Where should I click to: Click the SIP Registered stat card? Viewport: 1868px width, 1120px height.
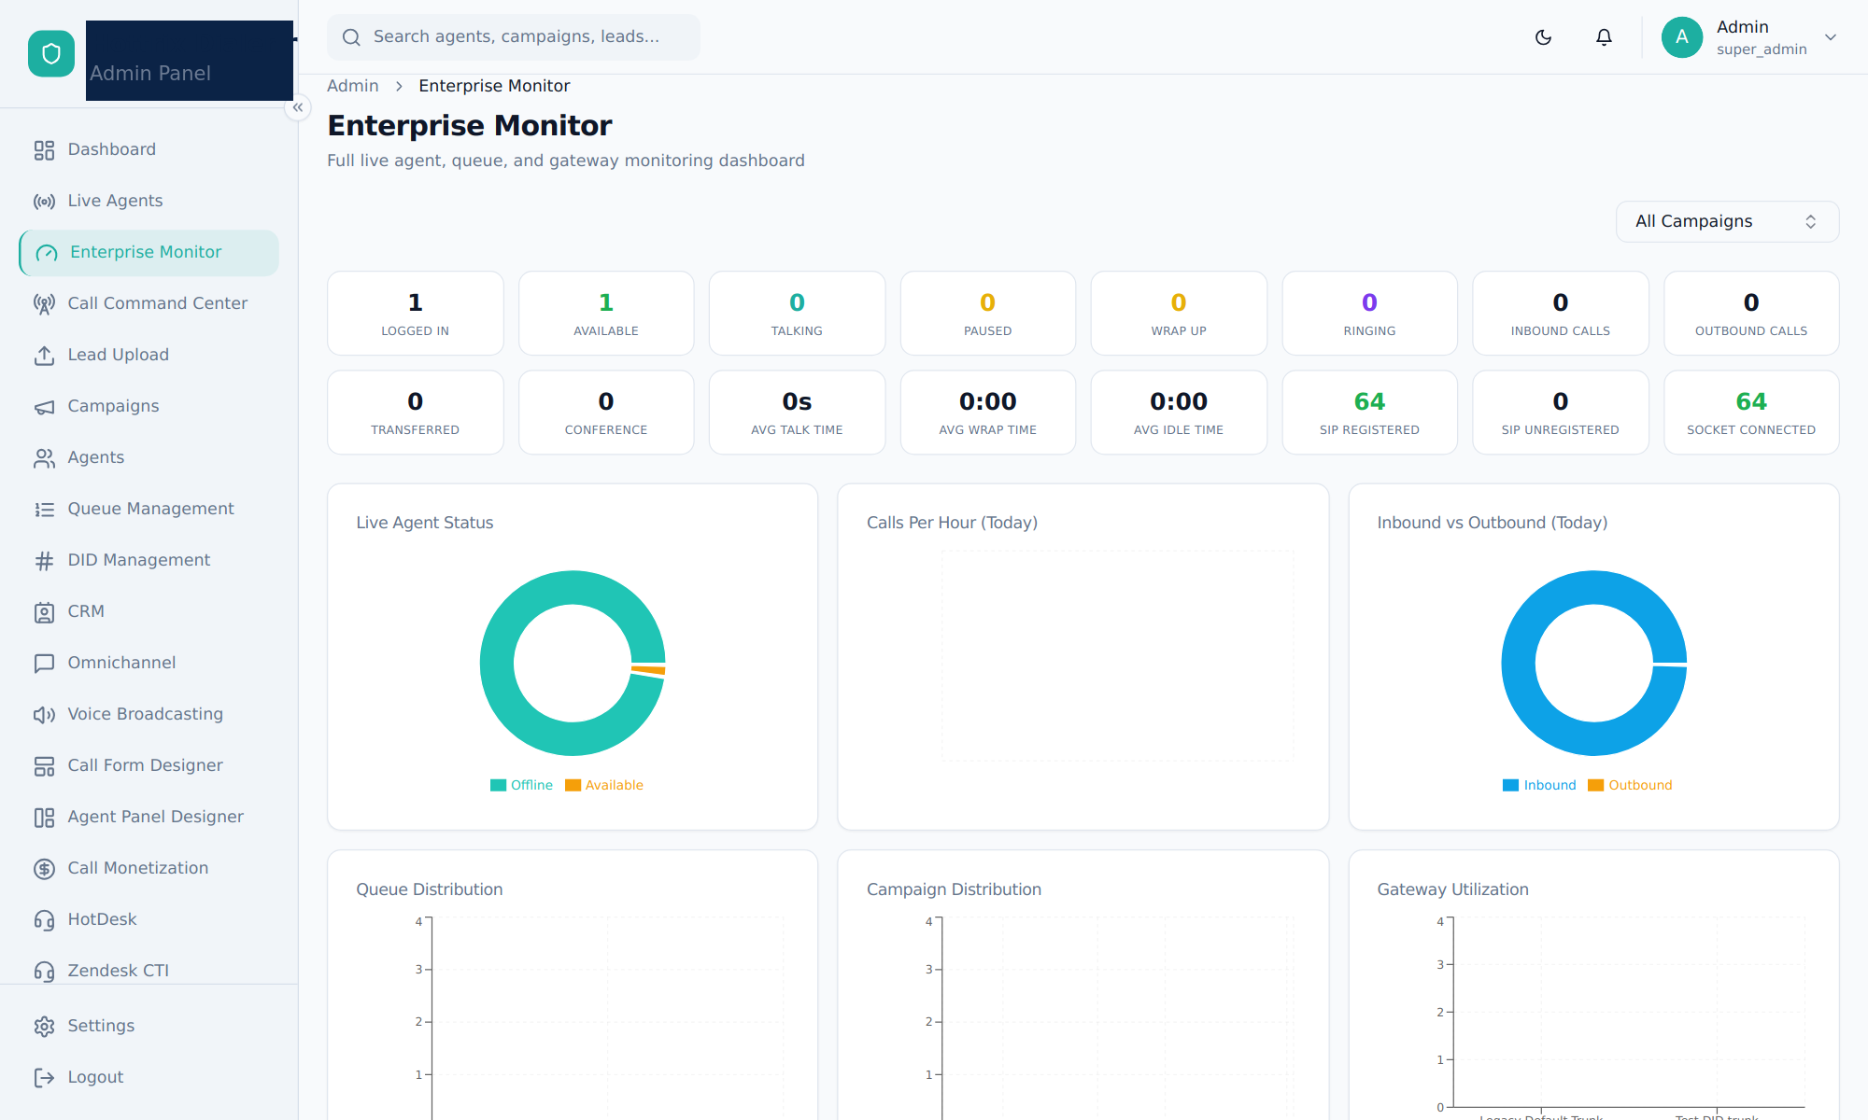point(1369,412)
